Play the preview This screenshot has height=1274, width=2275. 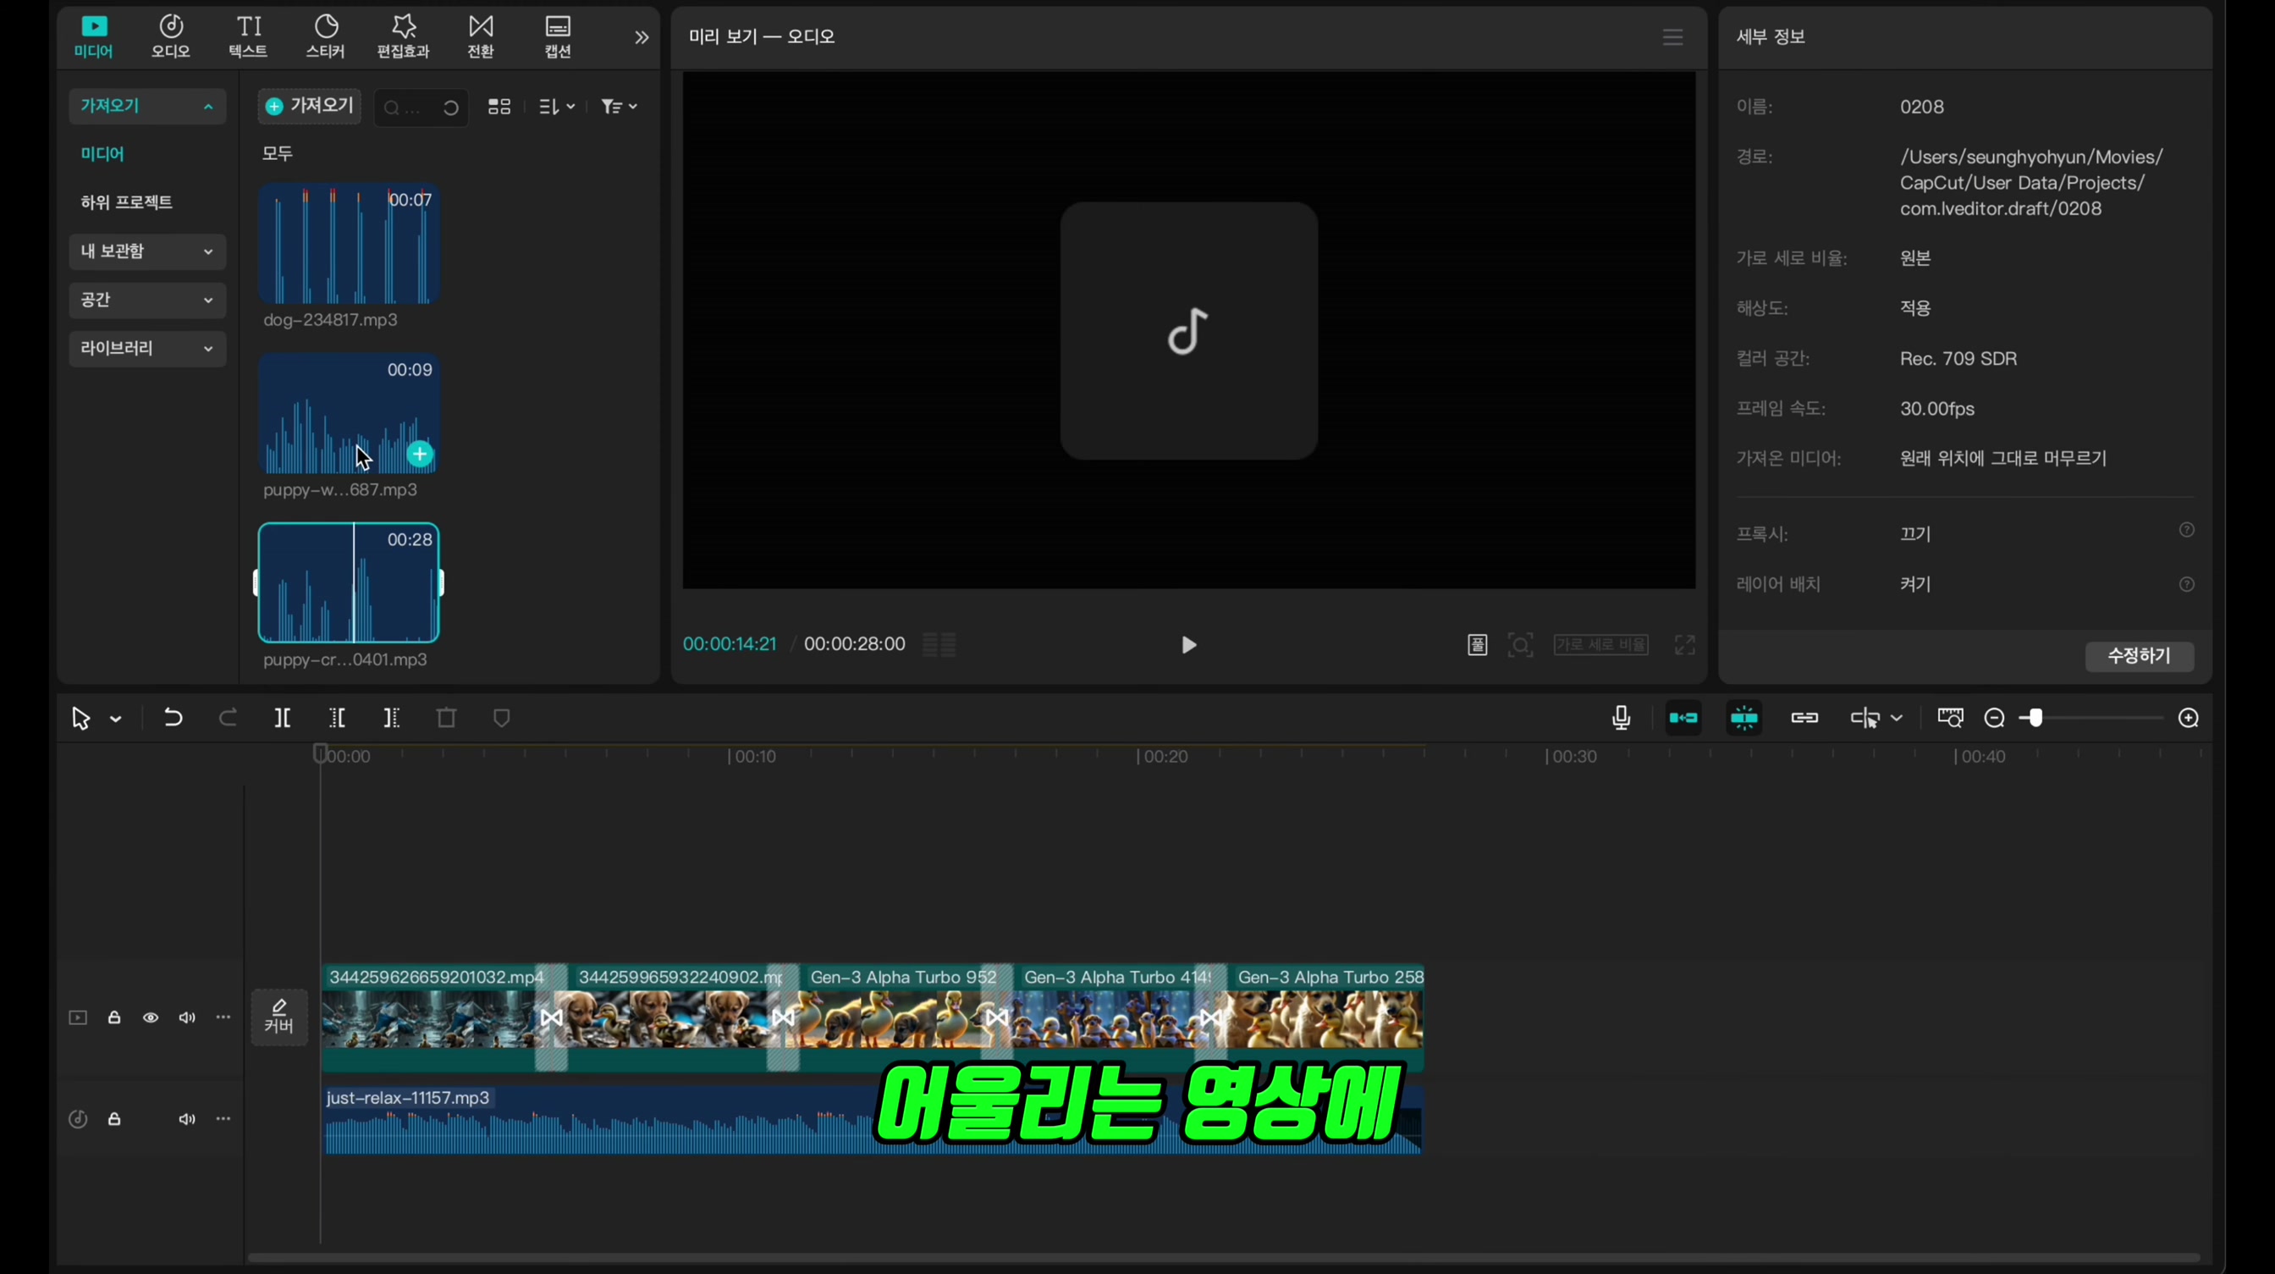click(x=1189, y=645)
